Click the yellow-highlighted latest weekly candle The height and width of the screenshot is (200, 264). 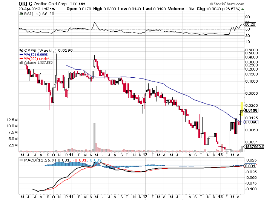(x=242, y=109)
